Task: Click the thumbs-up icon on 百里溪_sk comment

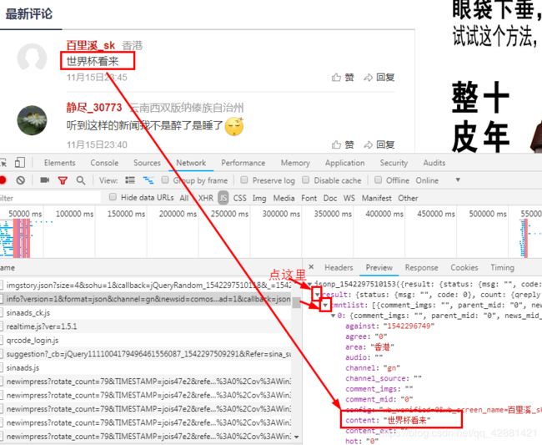Action: click(x=336, y=77)
